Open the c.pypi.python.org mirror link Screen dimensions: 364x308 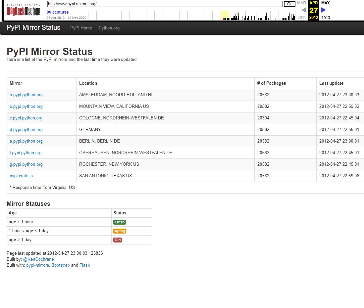pos(26,118)
